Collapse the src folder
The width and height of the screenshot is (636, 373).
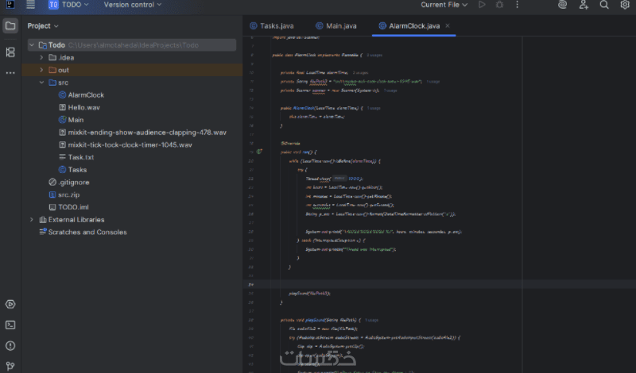coord(41,83)
